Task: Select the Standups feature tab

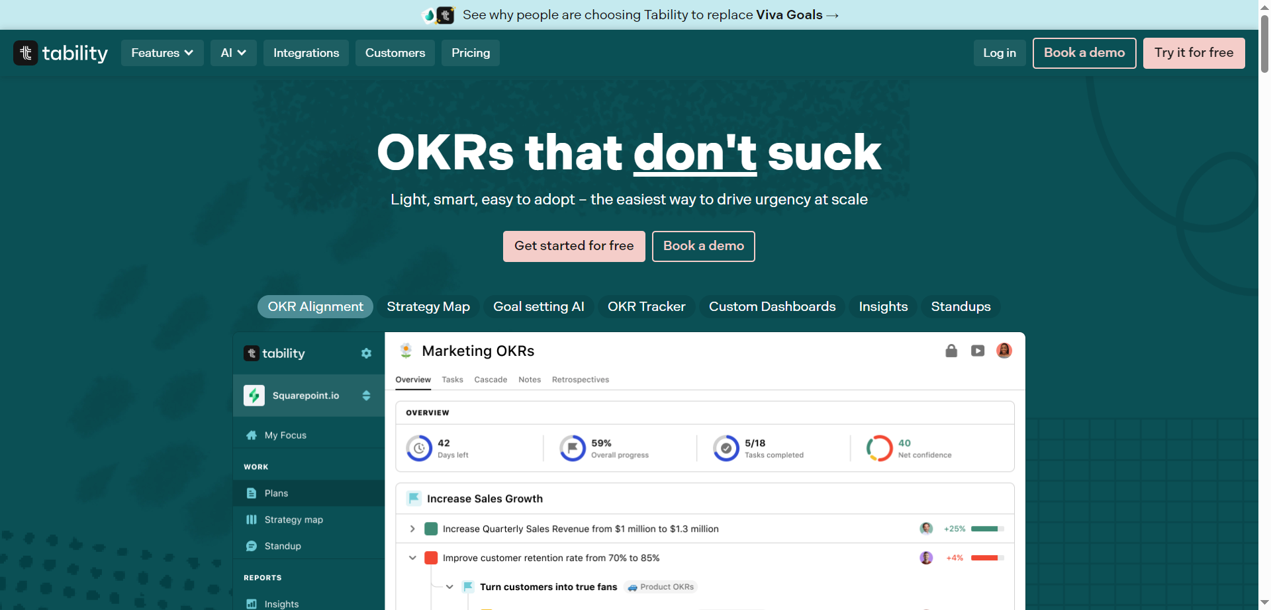Action: tap(961, 306)
